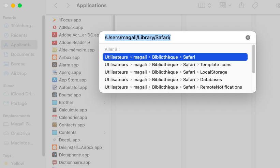Screen dimensions: 280x168
Task: Select the Macintosh disk in sidebar
Action: point(19,143)
